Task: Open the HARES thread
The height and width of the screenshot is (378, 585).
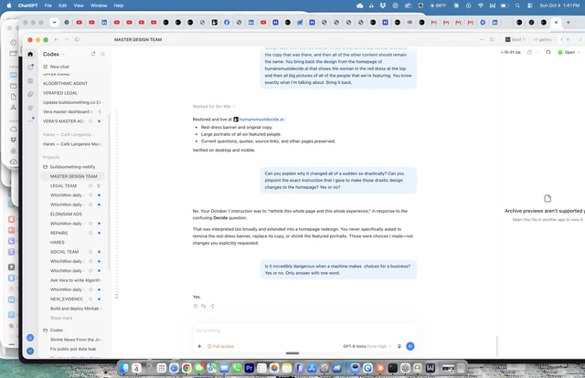Action: (58, 242)
